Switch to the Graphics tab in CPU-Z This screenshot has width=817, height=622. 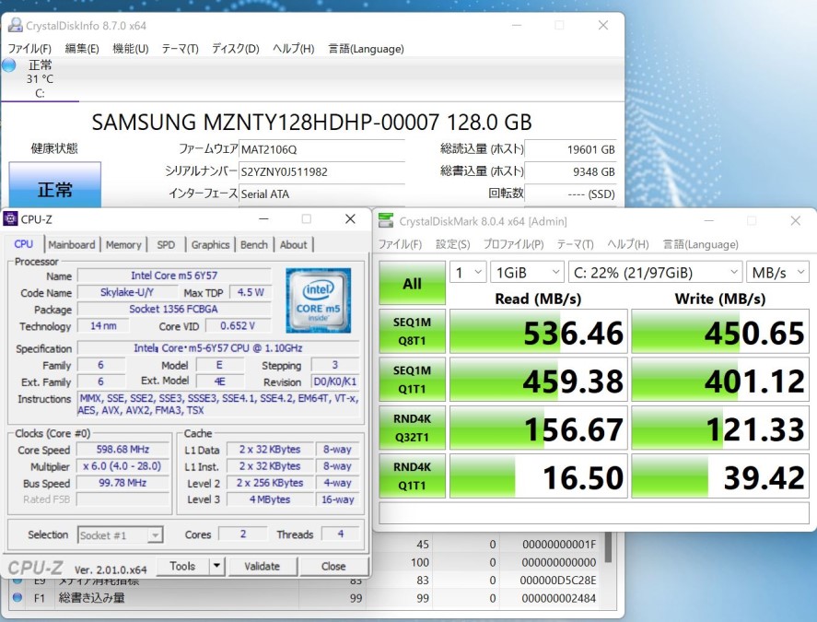210,244
